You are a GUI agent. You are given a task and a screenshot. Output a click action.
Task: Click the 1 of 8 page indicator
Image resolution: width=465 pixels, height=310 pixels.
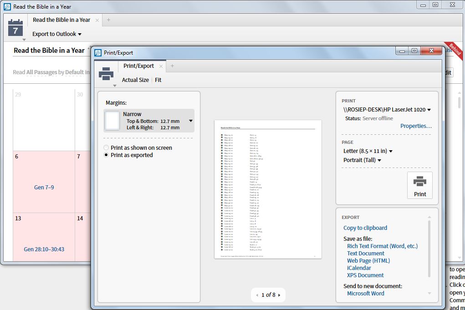(x=268, y=295)
